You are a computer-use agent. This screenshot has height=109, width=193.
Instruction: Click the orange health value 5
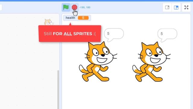83,18
